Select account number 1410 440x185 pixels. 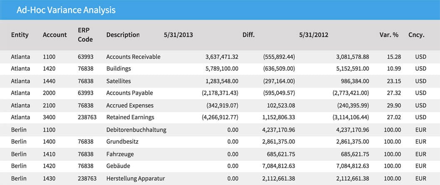[49, 154]
